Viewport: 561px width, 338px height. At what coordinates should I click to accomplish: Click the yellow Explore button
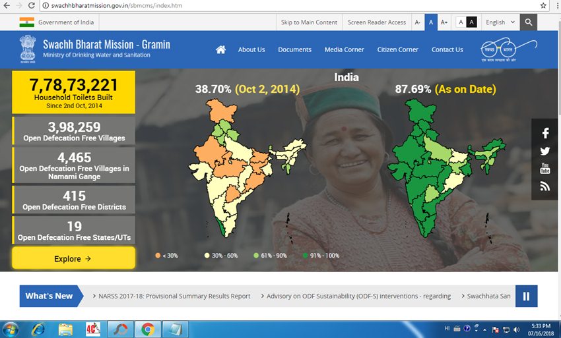click(x=73, y=259)
